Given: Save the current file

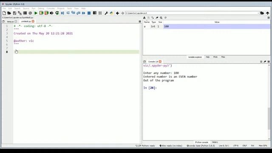Looking at the screenshot, I should tap(14, 13).
